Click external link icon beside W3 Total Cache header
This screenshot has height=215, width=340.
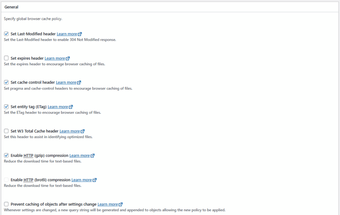tap(83, 131)
